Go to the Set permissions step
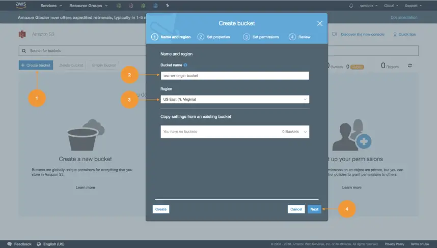Viewport: 437px width, 248px height. click(x=261, y=37)
